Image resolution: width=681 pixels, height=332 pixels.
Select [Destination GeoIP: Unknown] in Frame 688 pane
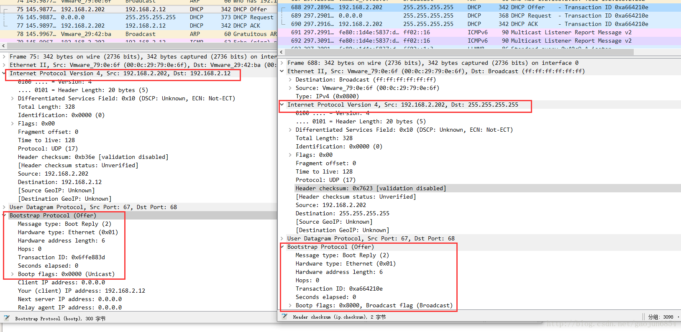click(342, 230)
